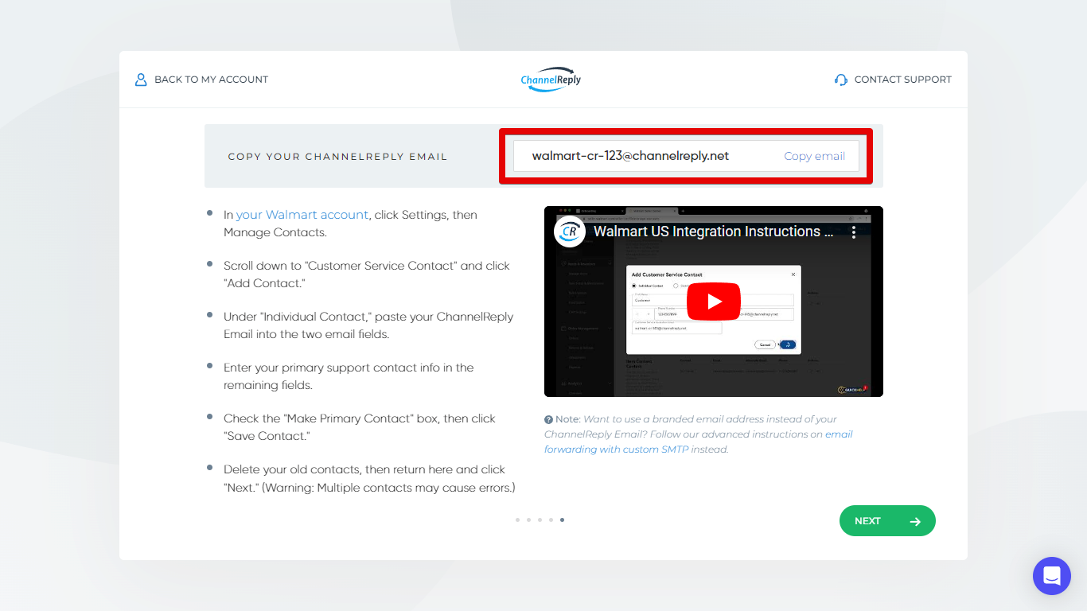Click the 'Delete your old contacts' instruction text

coord(369,478)
